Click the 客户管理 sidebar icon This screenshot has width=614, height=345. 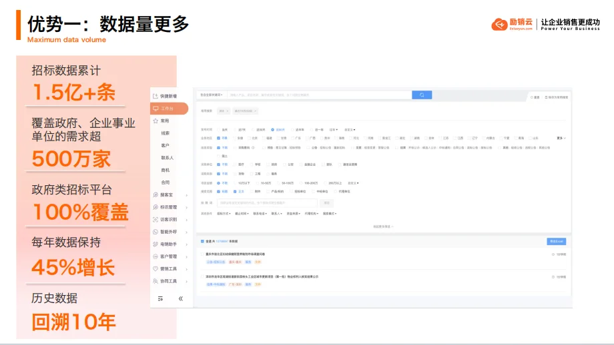tap(156, 256)
